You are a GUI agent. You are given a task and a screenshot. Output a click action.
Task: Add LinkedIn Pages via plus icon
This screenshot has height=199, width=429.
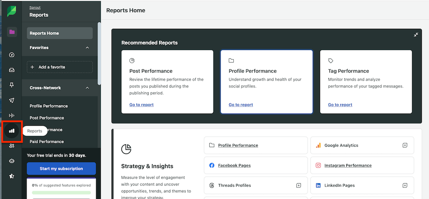[405, 185]
